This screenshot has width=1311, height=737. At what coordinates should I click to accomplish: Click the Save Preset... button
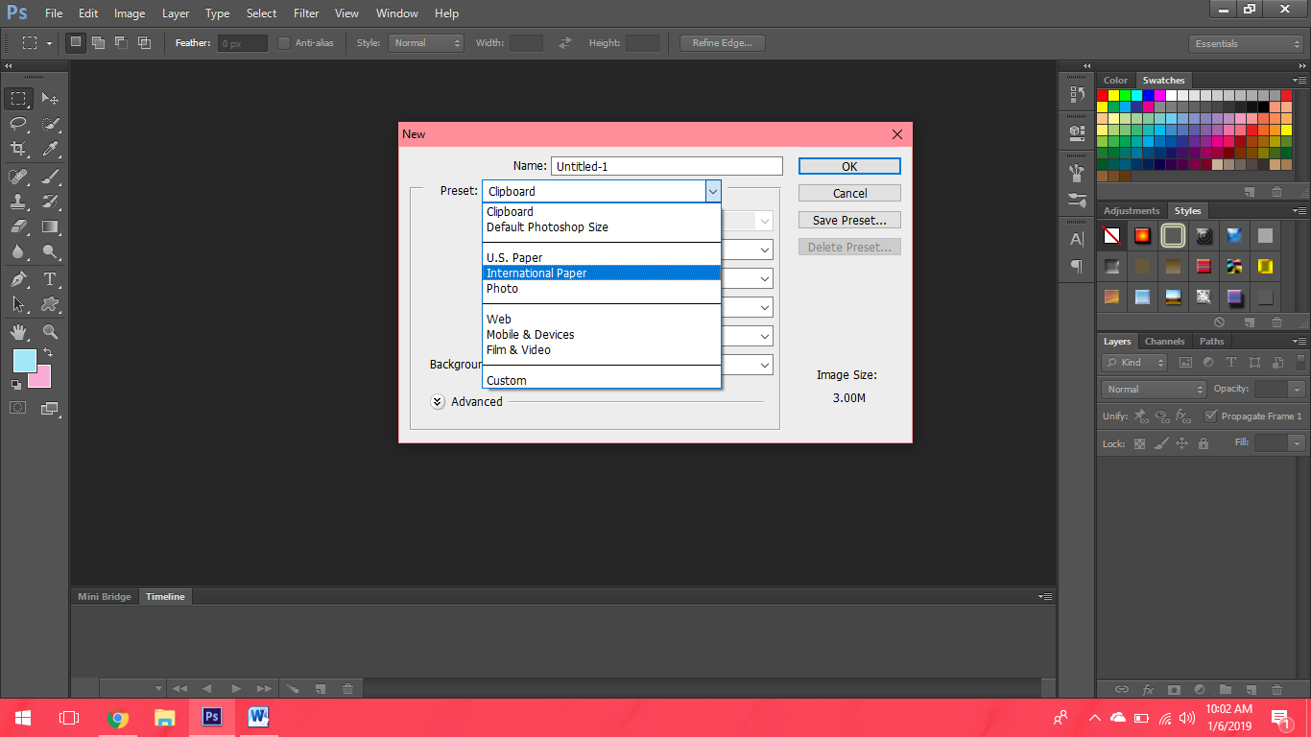[x=849, y=220]
